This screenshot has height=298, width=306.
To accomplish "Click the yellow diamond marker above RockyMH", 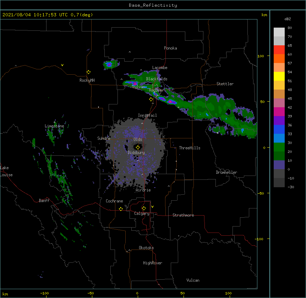I will [88, 72].
